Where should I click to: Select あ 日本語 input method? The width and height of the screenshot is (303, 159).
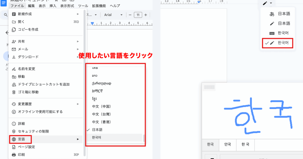[278, 14]
